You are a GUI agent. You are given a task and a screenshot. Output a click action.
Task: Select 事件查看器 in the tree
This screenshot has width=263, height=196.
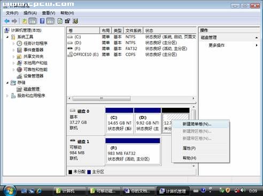[x=34, y=50]
